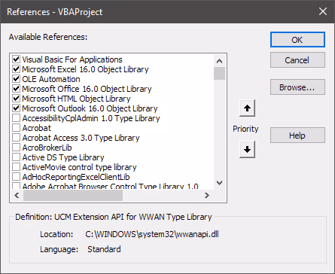Screen dimensions: 335x274
Task: Click the 'Standard' language value
Action: tap(104, 249)
